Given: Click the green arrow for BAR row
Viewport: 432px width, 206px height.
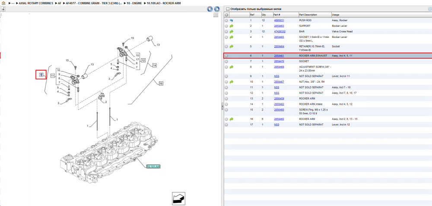Looking at the screenshot, I should (x=232, y=31).
